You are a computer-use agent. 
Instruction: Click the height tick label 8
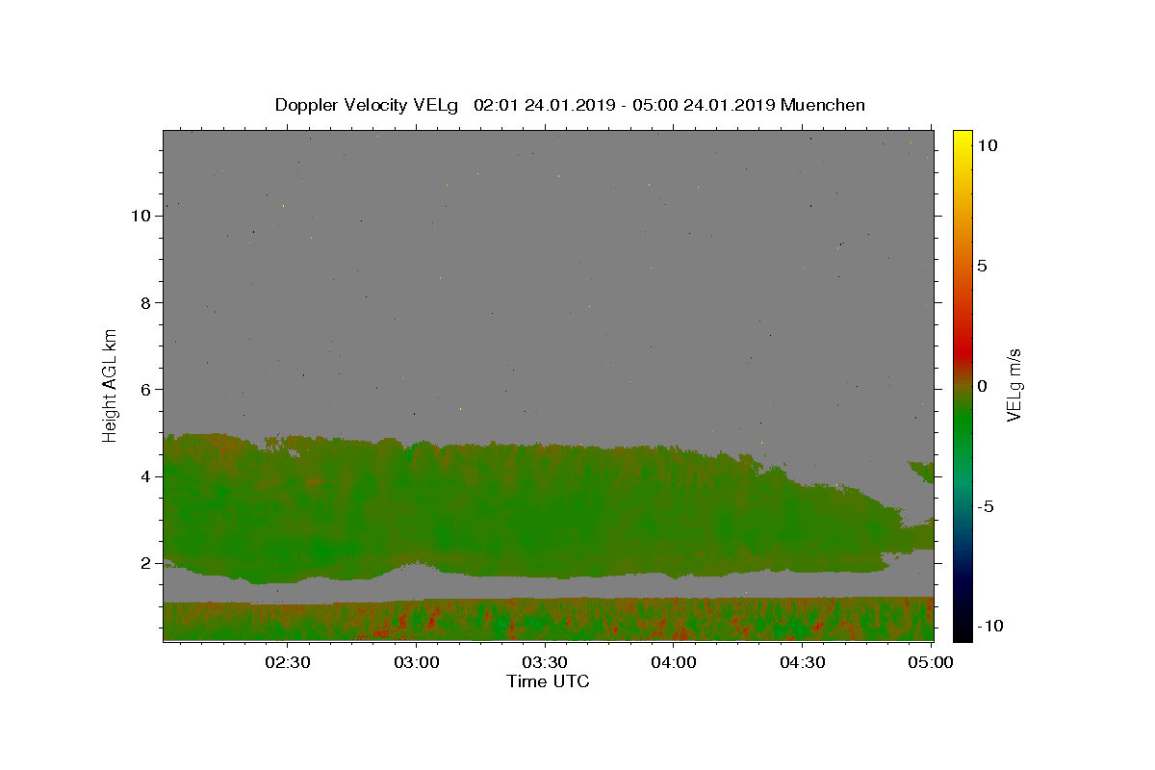[x=146, y=302]
